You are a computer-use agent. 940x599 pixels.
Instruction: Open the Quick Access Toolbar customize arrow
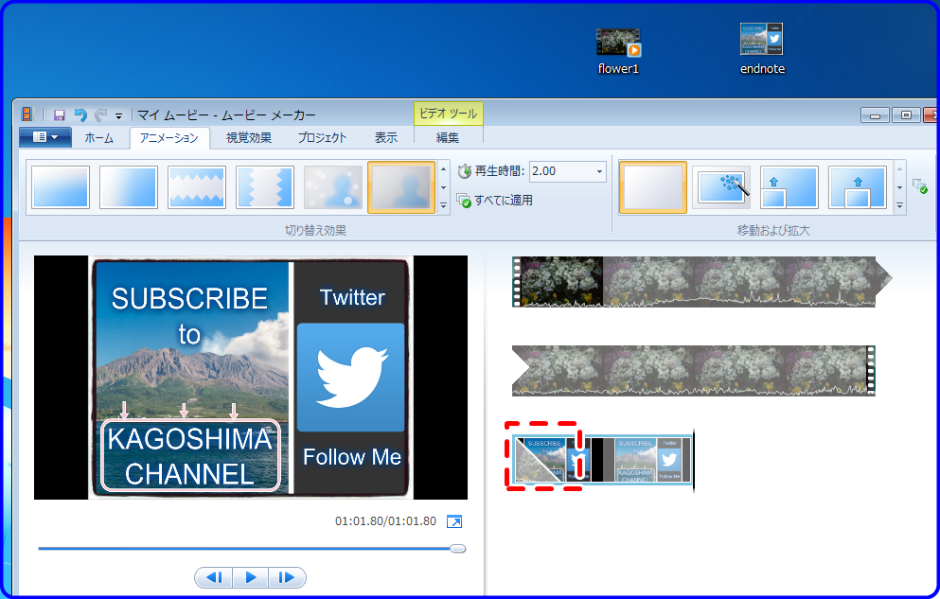coord(118,115)
